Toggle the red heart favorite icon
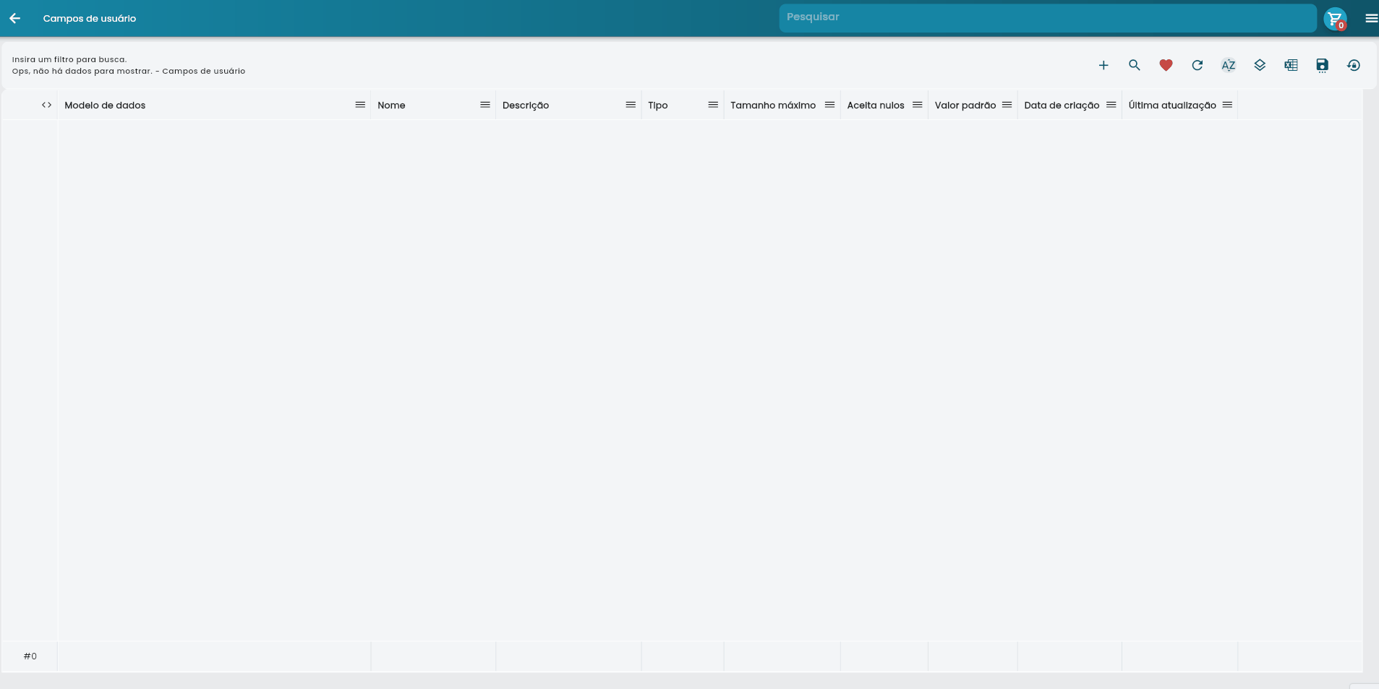1379x689 pixels. point(1166,66)
